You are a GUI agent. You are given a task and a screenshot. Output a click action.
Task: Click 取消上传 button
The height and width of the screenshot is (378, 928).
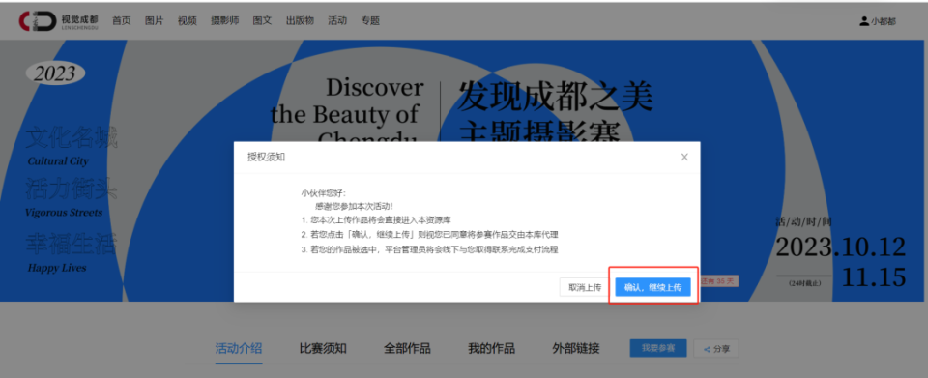pyautogui.click(x=585, y=287)
